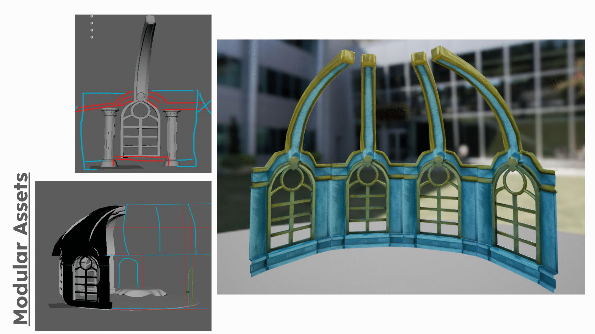Click the blue sketched doorway outline
This screenshot has width=595, height=334.
128,273
